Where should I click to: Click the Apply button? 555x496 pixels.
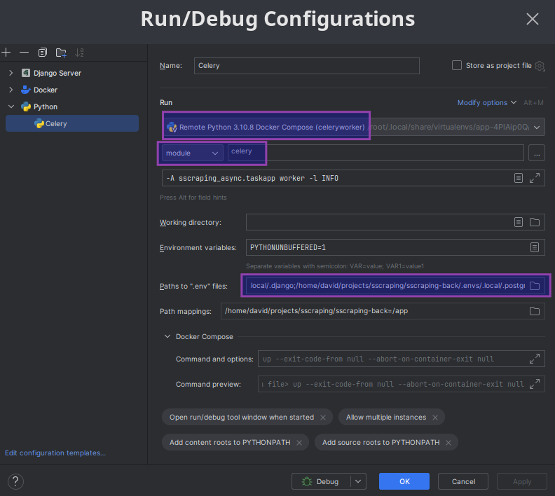pyautogui.click(x=522, y=481)
